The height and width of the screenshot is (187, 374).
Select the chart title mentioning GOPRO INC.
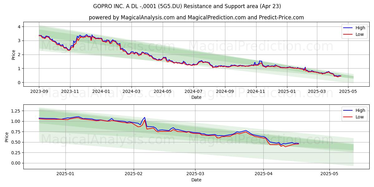(x=187, y=6)
